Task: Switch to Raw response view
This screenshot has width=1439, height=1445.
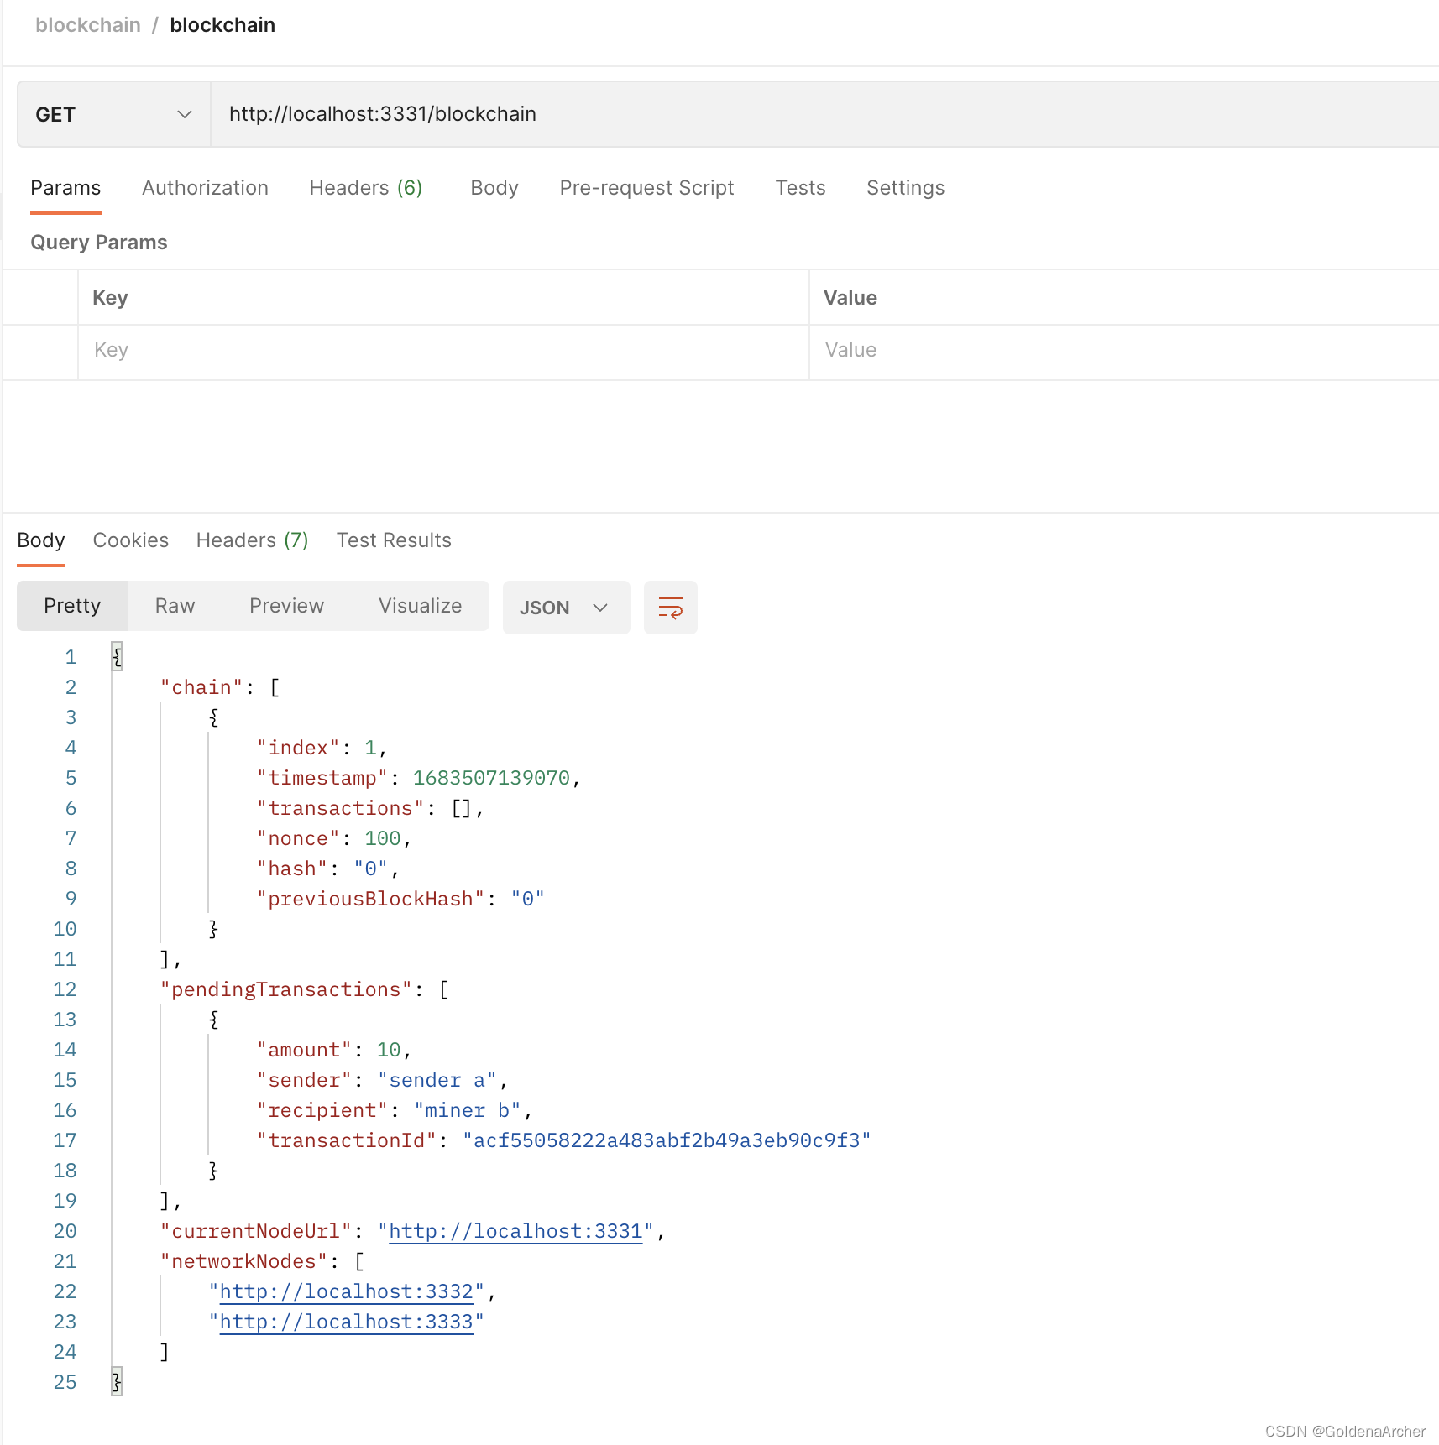Action: pyautogui.click(x=175, y=606)
